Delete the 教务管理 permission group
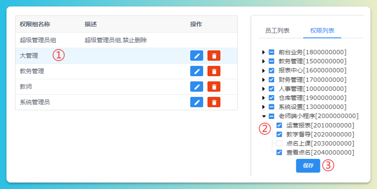The image size is (377, 189). click(x=214, y=71)
